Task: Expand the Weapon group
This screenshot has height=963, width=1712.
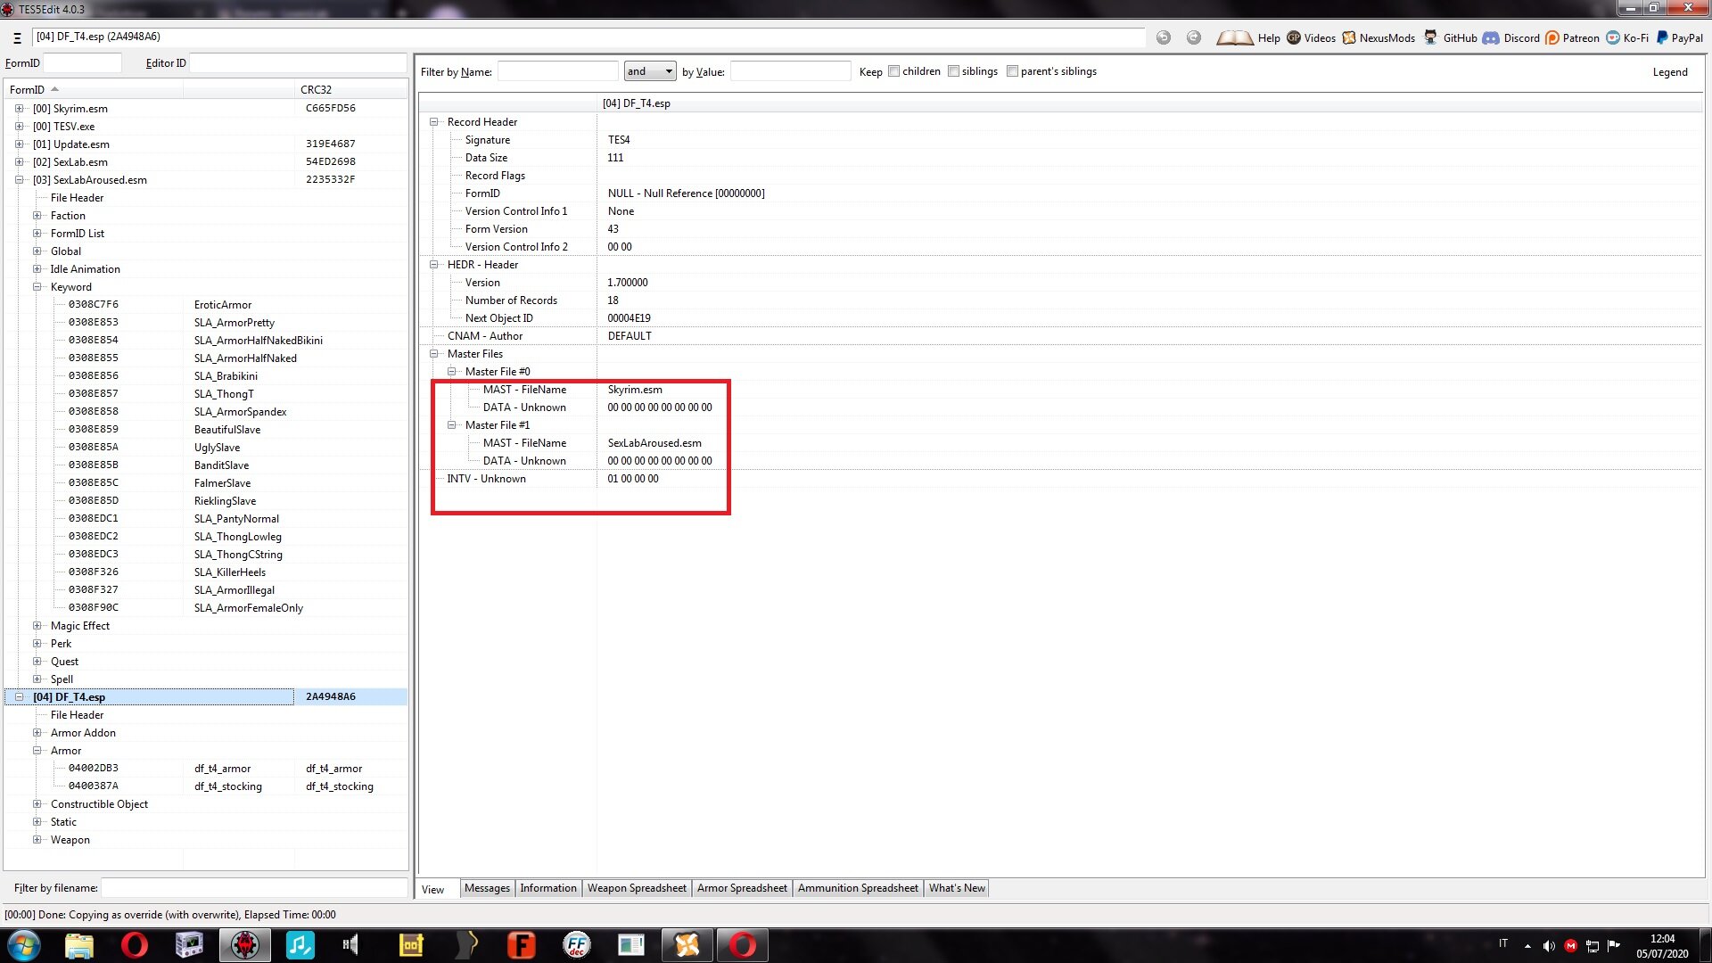Action: [37, 840]
